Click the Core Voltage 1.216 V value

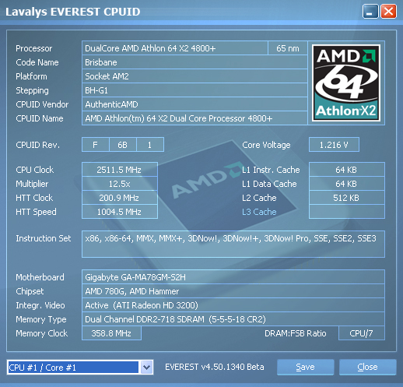click(x=334, y=145)
